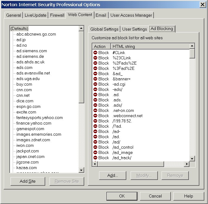208x204 pixels.
Task: Click the Add Site button
Action: click(x=28, y=181)
